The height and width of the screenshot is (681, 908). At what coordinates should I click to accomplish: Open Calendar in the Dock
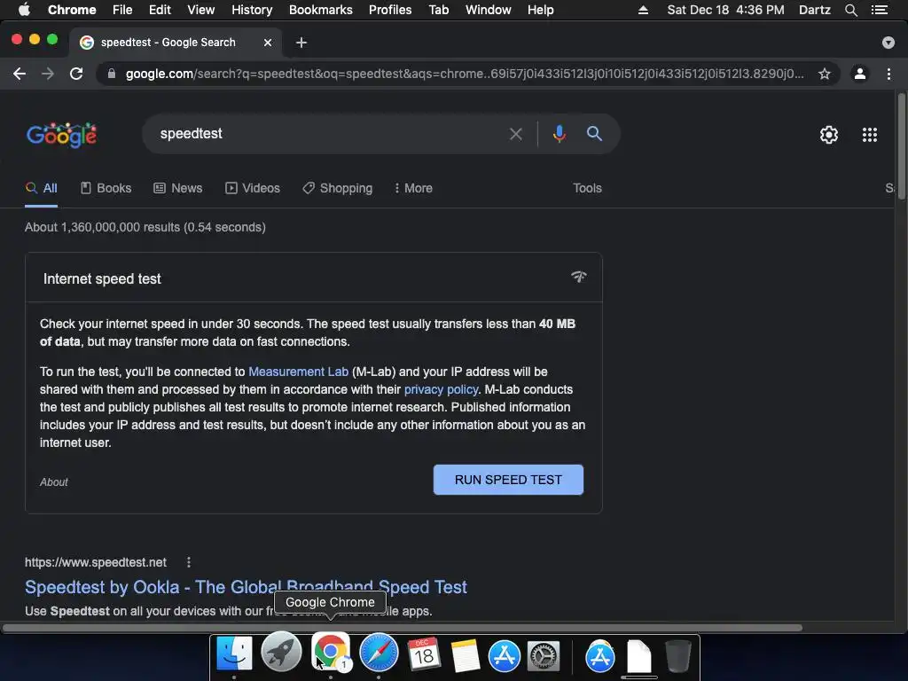423,654
